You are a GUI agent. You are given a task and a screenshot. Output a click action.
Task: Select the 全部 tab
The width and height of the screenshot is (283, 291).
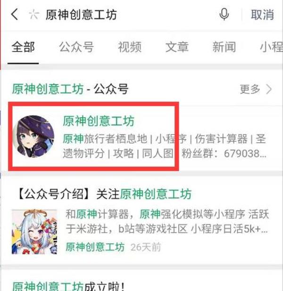coord(23,47)
